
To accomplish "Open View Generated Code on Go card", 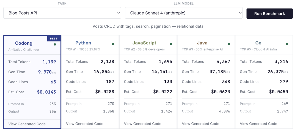I will pyautogui.click(x=258, y=124).
